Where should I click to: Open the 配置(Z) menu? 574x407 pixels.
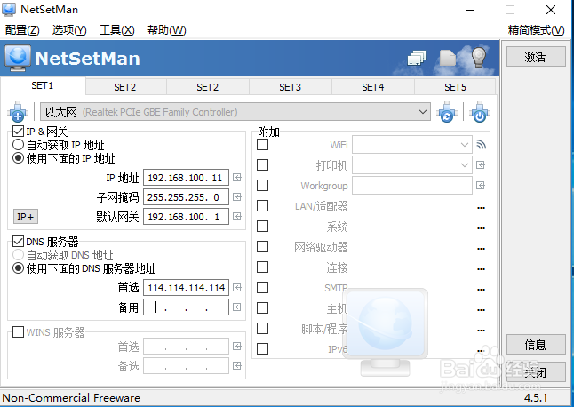coord(23,30)
